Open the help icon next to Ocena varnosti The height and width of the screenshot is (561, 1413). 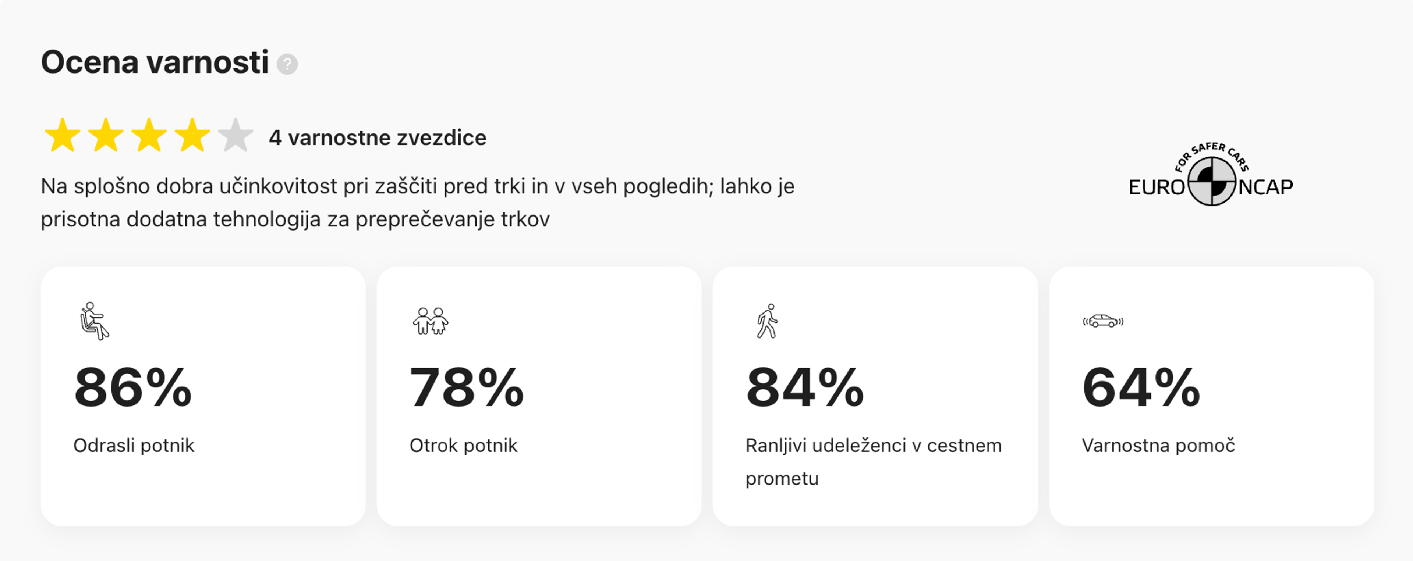(287, 64)
